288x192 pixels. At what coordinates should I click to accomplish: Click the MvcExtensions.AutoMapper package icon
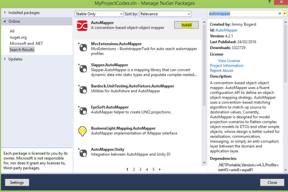(83, 47)
